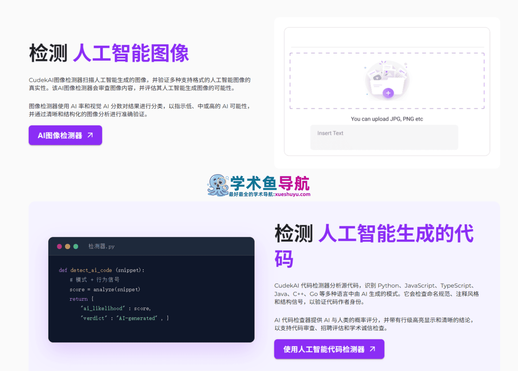Click the Insert Text input field

click(x=384, y=137)
